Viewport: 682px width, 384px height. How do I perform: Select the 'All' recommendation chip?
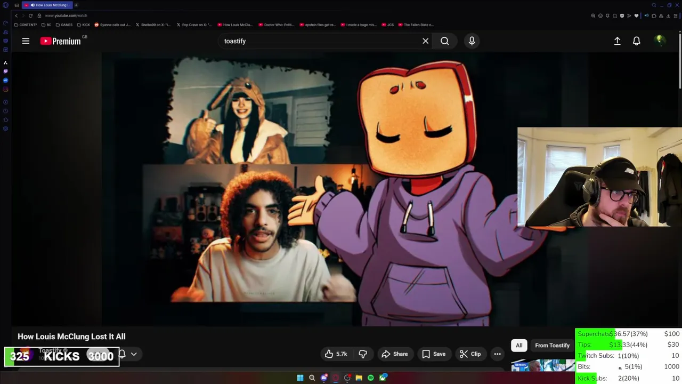pyautogui.click(x=519, y=346)
